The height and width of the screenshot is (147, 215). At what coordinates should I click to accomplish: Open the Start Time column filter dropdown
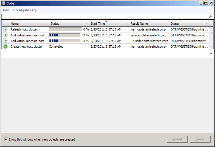tap(126, 23)
